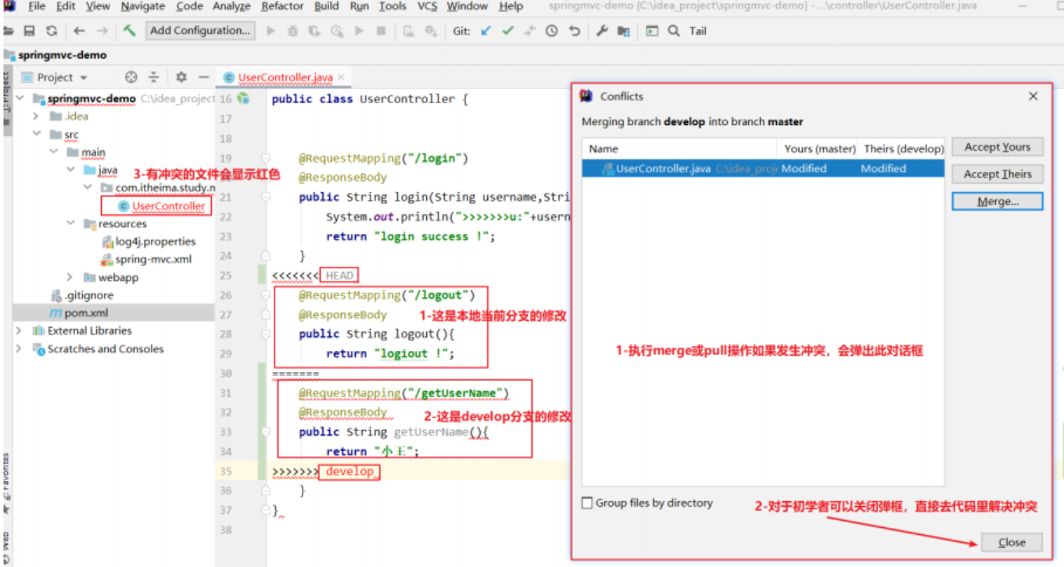Click the Back navigation arrow
Viewport: 1064px width, 567px height.
(79, 31)
